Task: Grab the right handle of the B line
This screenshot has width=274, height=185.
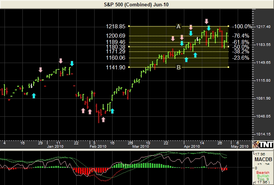Action: tap(228, 67)
